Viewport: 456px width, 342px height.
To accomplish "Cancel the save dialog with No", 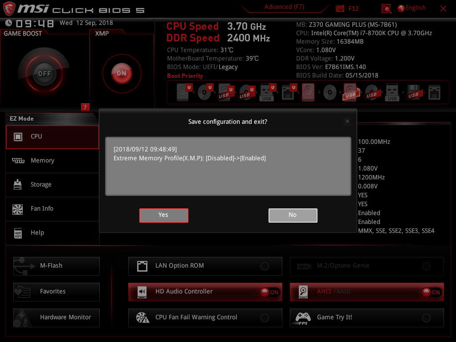I will click(x=293, y=215).
